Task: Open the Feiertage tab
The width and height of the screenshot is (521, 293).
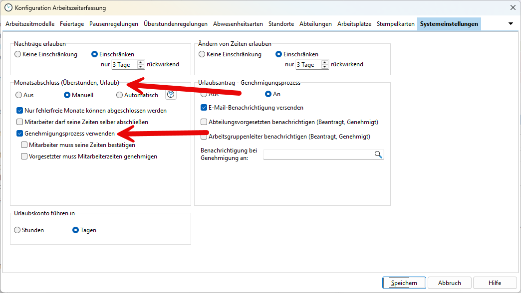Action: coord(72,24)
